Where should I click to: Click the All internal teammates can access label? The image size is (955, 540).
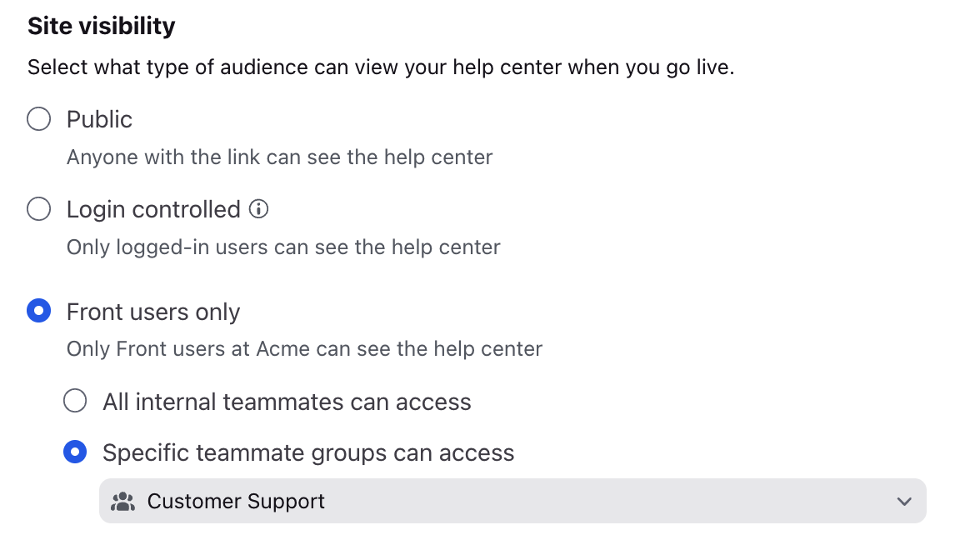click(x=287, y=402)
